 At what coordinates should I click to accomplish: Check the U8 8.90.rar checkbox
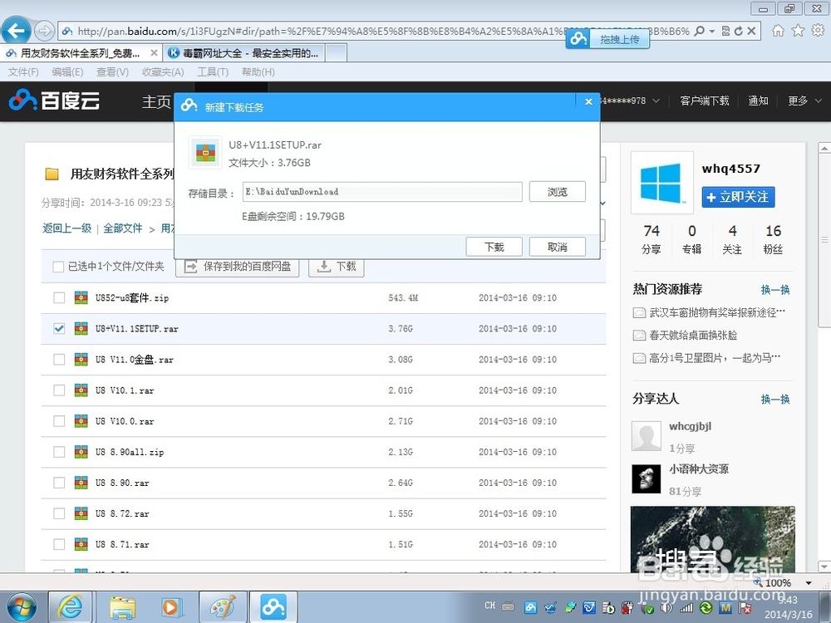59,483
